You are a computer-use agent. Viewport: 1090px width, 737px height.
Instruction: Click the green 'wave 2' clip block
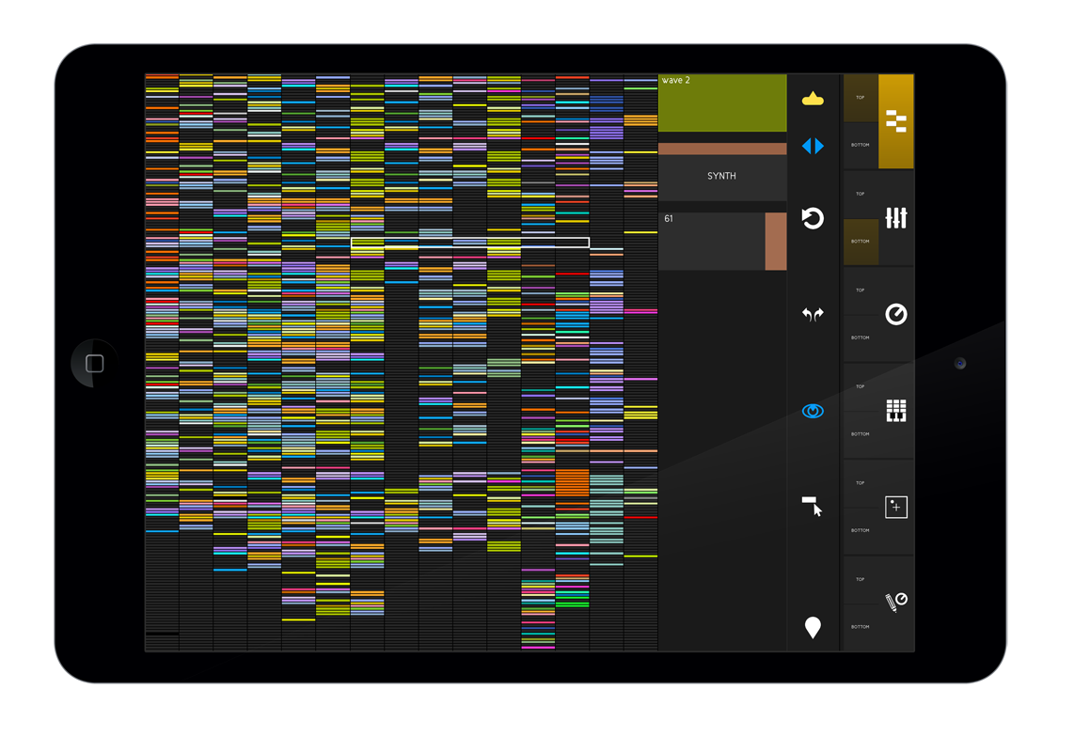[721, 103]
